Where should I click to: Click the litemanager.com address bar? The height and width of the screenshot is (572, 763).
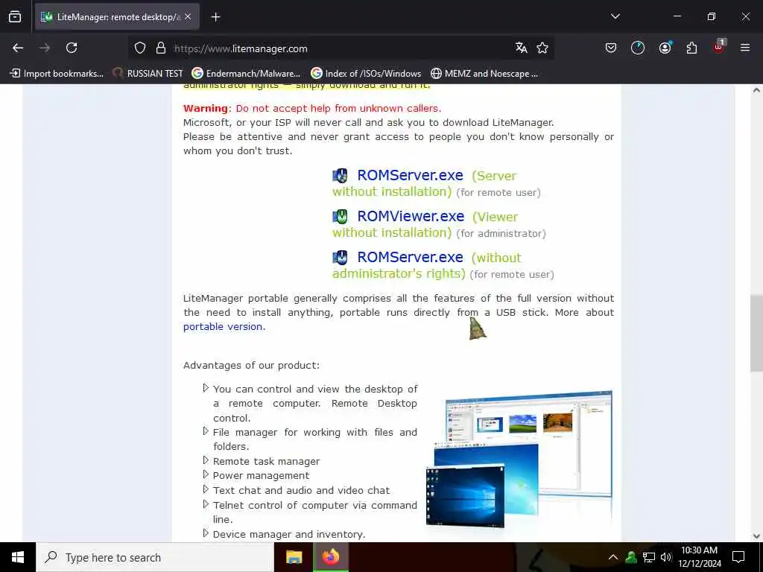pyautogui.click(x=341, y=48)
